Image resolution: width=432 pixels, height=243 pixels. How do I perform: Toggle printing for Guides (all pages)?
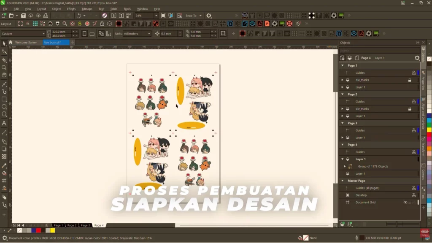click(x=413, y=188)
